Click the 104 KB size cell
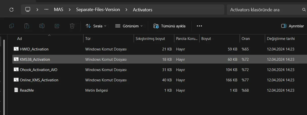 [x=232, y=70]
